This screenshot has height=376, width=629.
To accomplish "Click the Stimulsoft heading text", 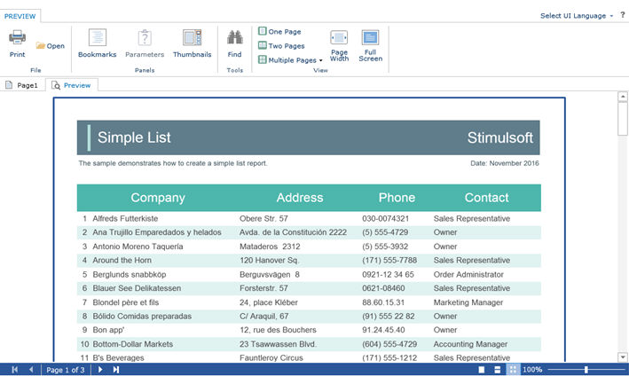I will pos(499,137).
